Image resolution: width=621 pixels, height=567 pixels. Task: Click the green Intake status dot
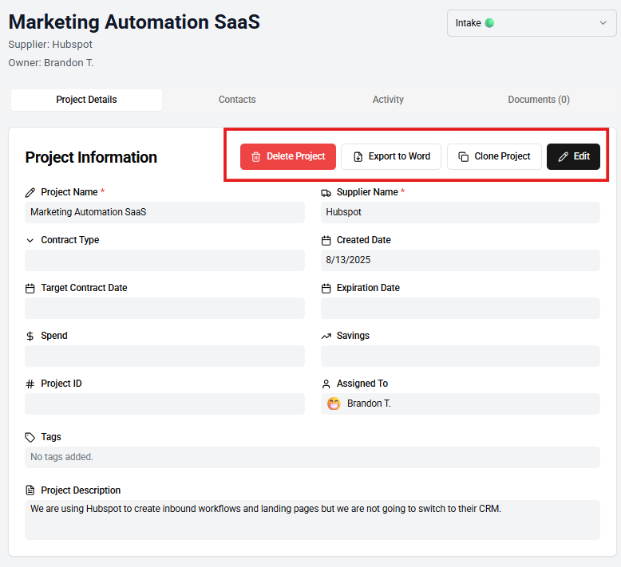pyautogui.click(x=489, y=23)
